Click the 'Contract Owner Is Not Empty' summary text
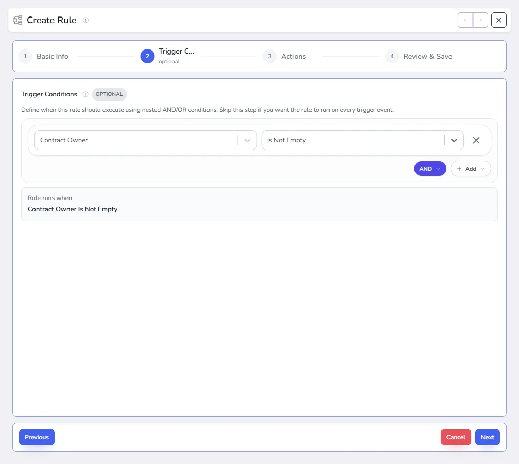The width and height of the screenshot is (519, 464). [73, 209]
